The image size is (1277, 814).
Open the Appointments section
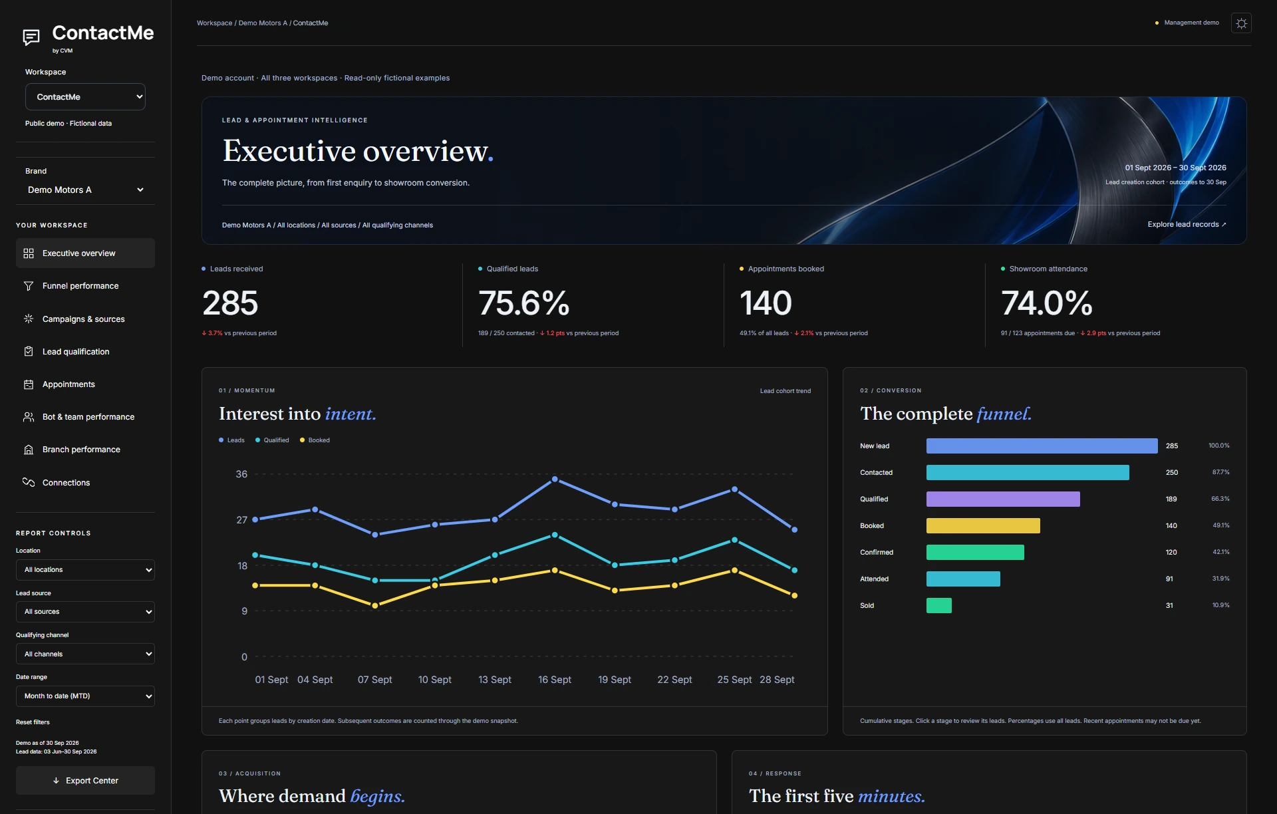coord(85,384)
